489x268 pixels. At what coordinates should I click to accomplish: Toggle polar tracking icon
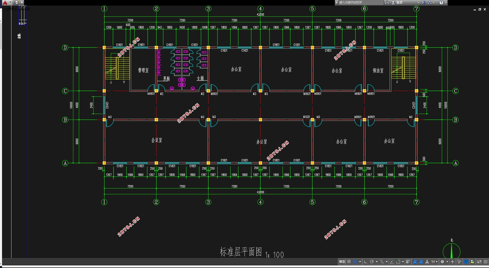pyautogui.click(x=372, y=262)
